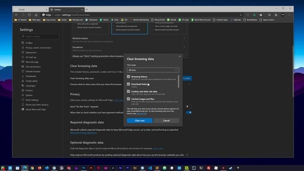Open the Edge three-dots menu
304x171 pixels.
point(289,15)
